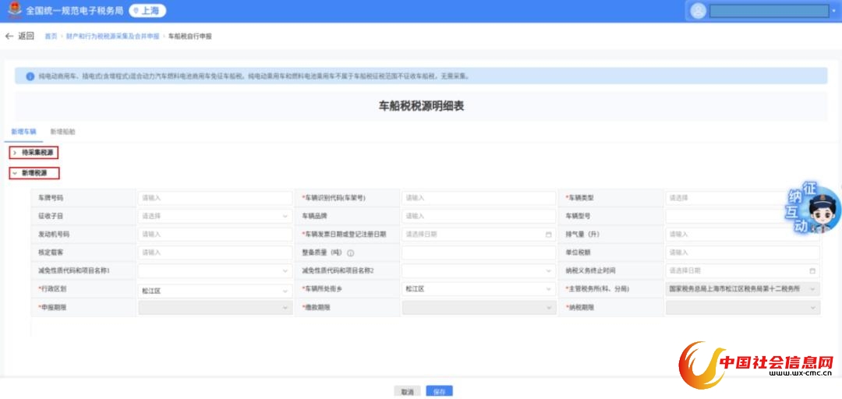The height and width of the screenshot is (399, 842).
Task: Open calendar icon for 纳税义务终止时间
Action: click(x=812, y=270)
